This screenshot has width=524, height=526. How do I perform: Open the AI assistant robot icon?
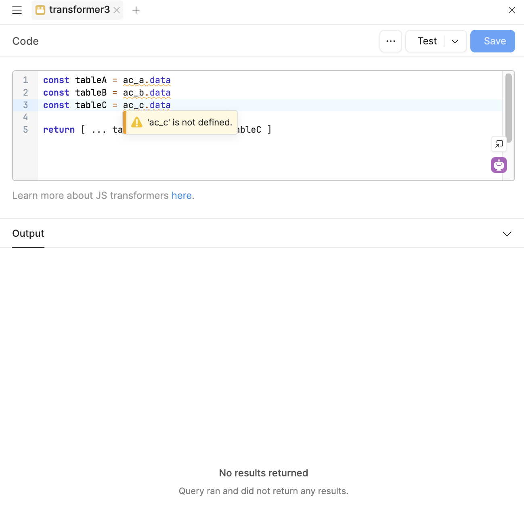[x=499, y=165]
